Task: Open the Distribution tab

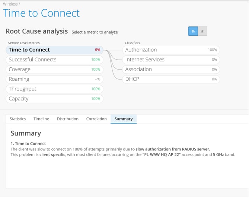Action: (x=67, y=119)
